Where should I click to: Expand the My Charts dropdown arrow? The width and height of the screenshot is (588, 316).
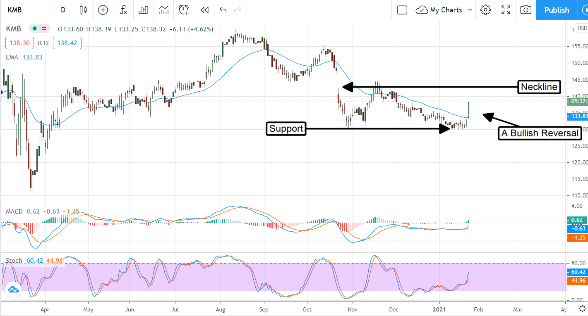(x=470, y=10)
